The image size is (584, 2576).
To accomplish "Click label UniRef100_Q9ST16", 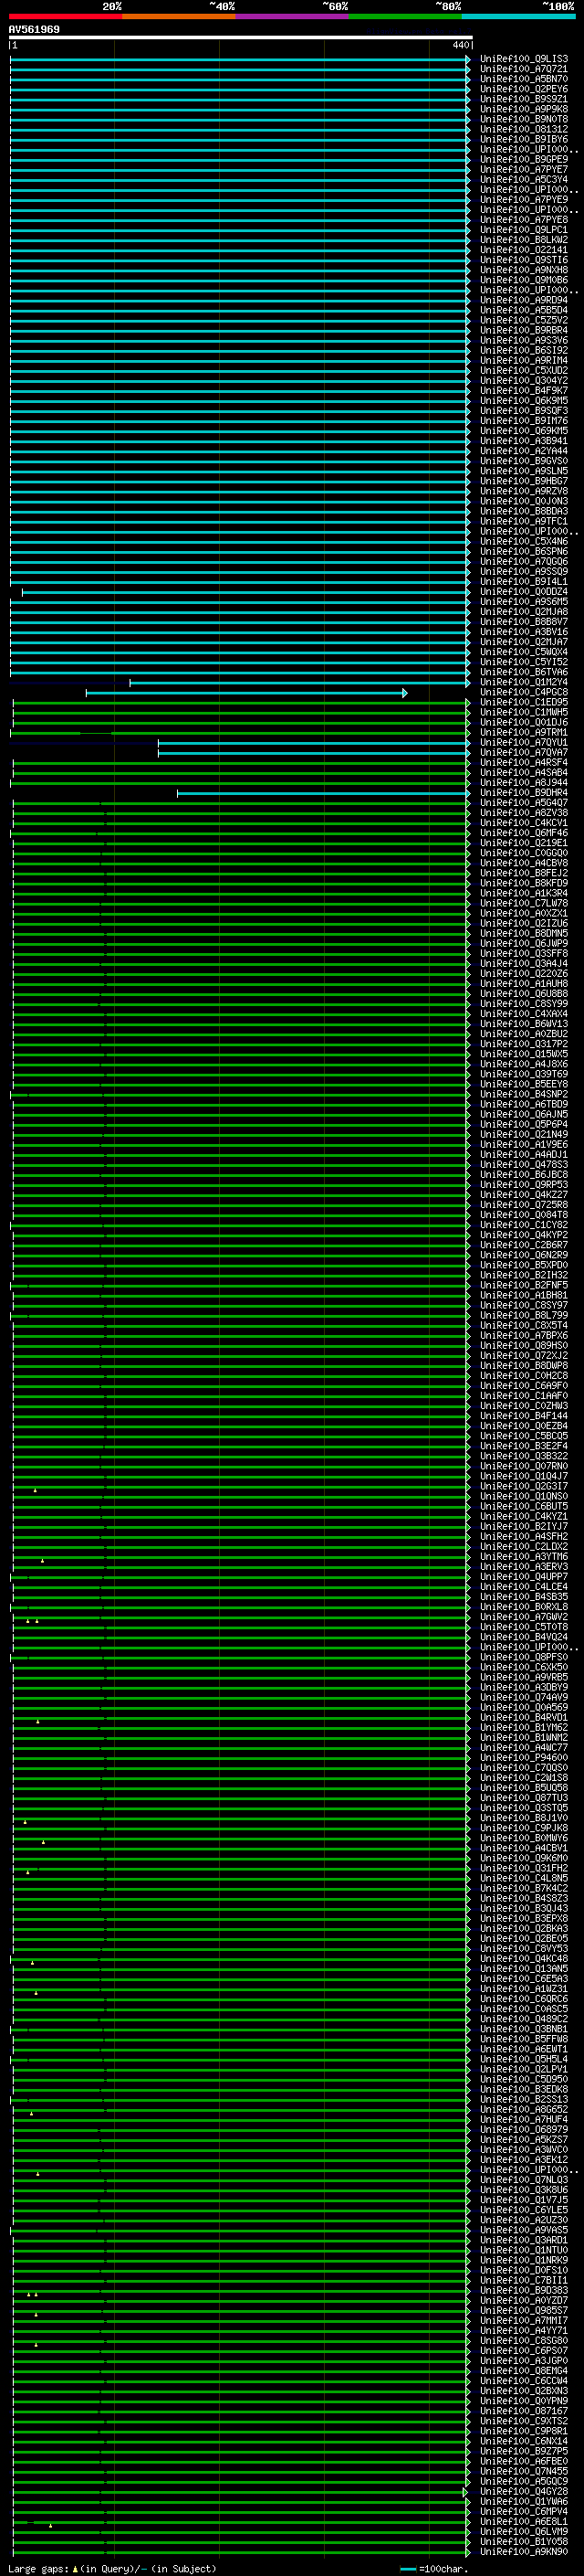I will (524, 260).
